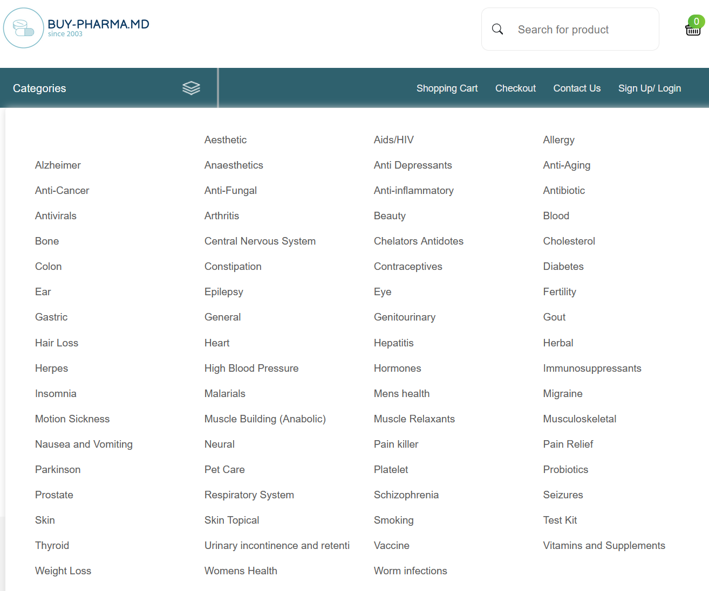The width and height of the screenshot is (709, 591).
Task: Select the Herbal category
Action: click(558, 343)
